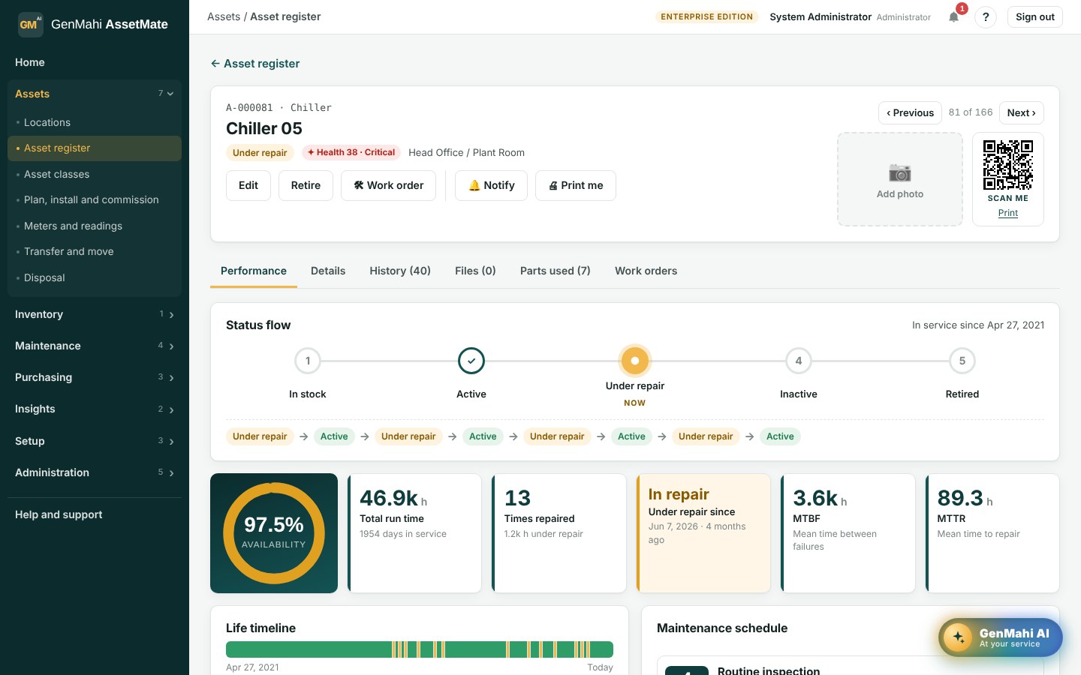The image size is (1081, 675).
Task: Click the Edit button
Action: click(x=248, y=185)
